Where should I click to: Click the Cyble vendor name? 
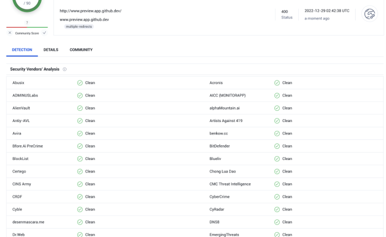[x=17, y=210]
